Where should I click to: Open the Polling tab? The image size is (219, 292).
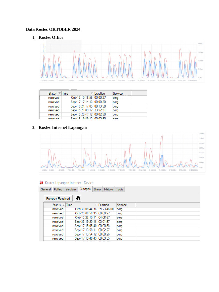[58, 189]
